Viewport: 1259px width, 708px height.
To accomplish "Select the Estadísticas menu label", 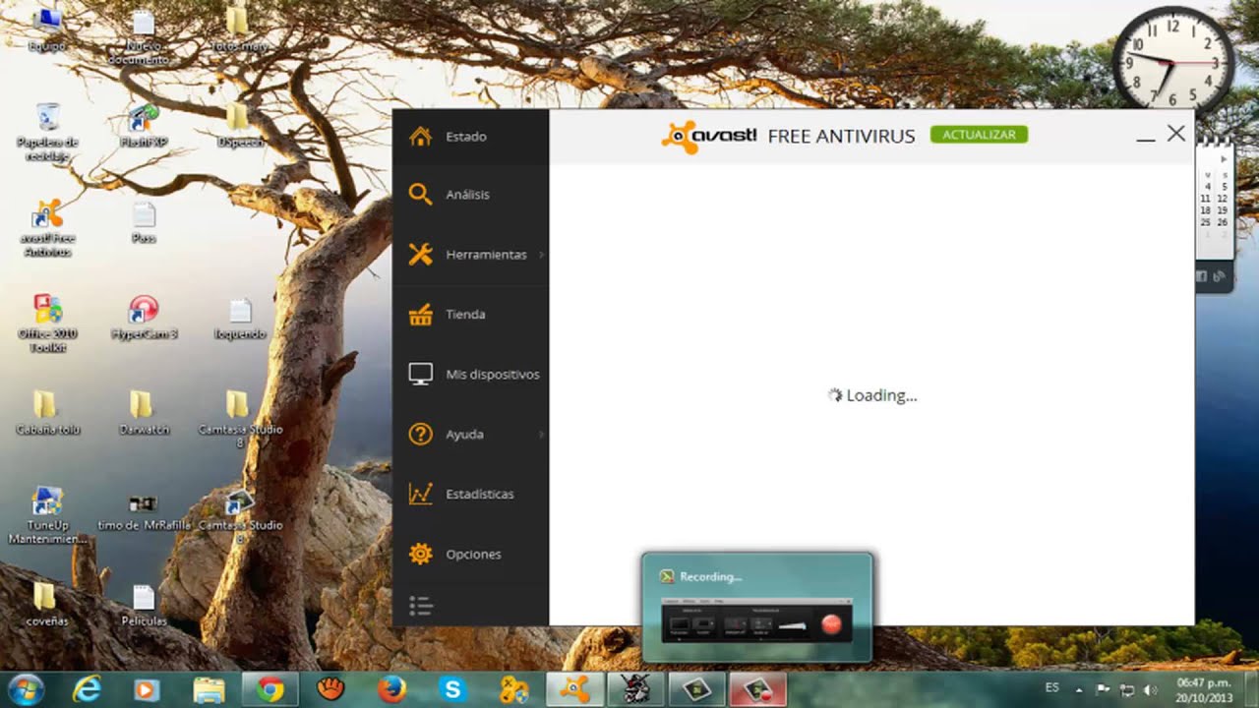I will (480, 494).
